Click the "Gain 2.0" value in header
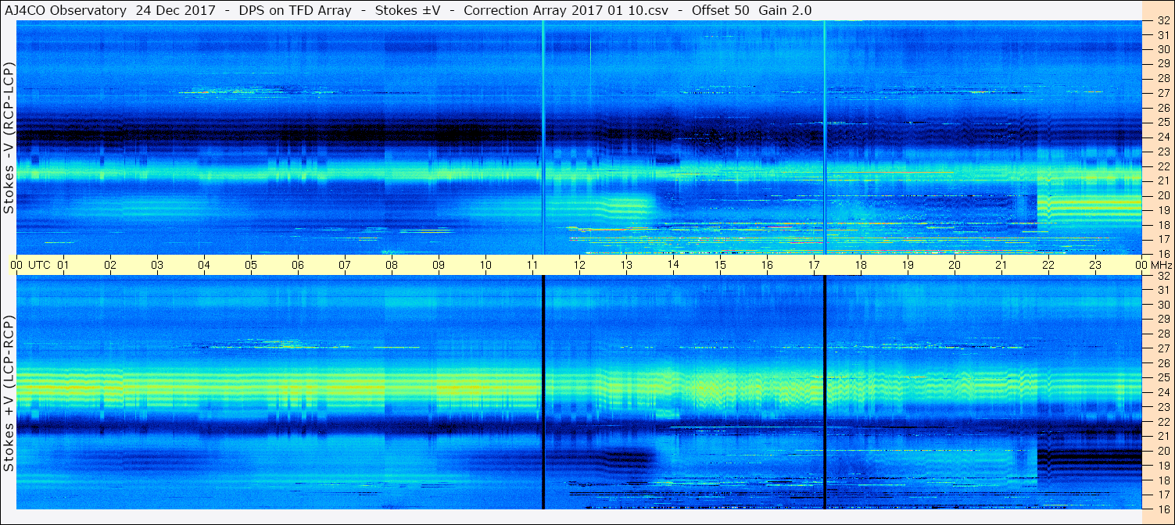Screen dimensions: 1175x525 (x=785, y=10)
